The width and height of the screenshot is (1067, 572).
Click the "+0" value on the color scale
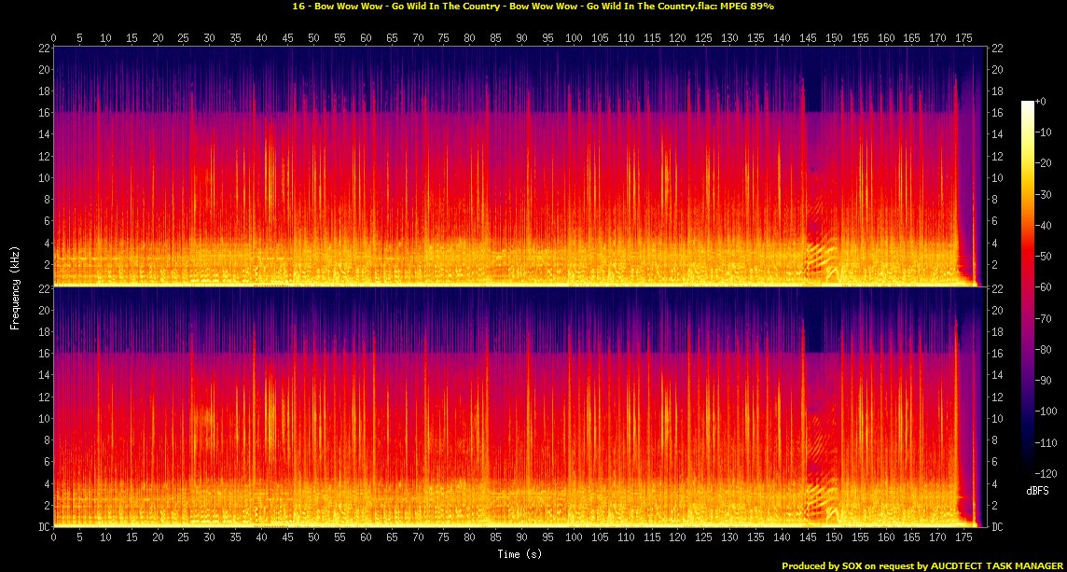(1041, 101)
